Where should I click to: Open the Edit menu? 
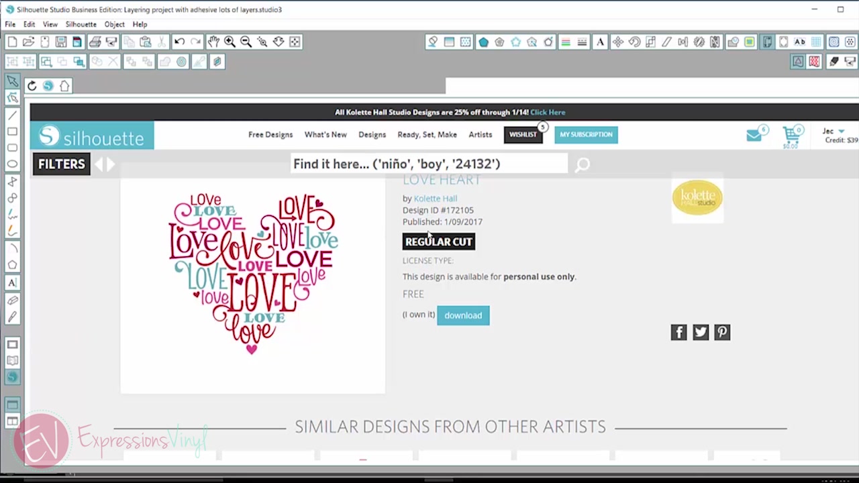point(29,24)
